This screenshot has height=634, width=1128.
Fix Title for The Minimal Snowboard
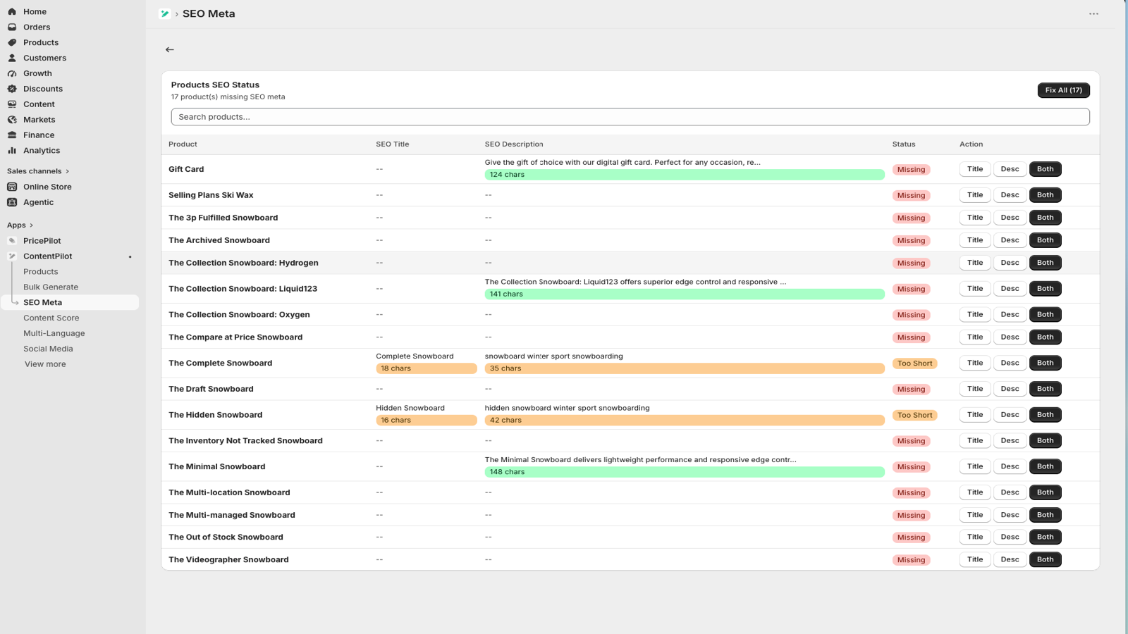click(975, 466)
